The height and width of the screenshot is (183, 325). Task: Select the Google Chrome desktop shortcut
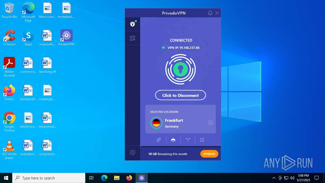coord(9,122)
